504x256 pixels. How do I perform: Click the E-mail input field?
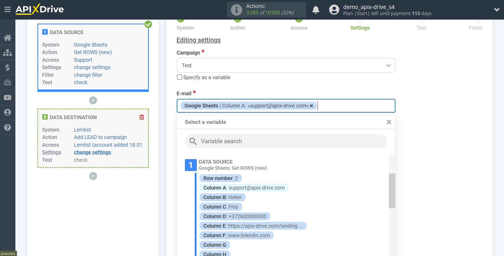[286, 106]
